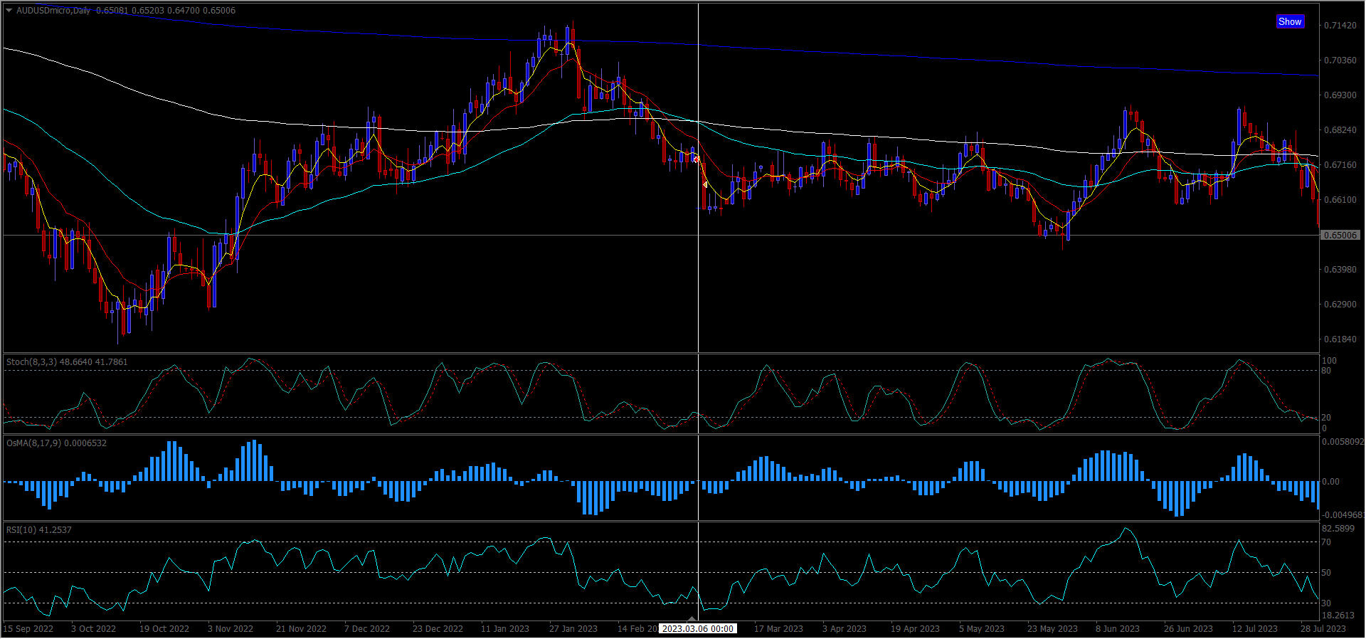Screen dimensions: 1366x639
Task: Click the RSI 70 level scale label
Action: coord(1326,542)
